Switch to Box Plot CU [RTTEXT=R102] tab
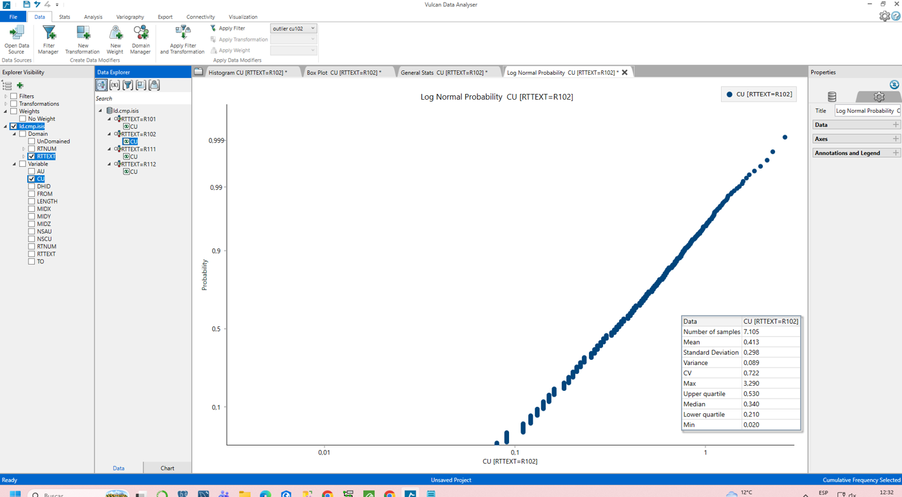Viewport: 902px width, 497px height. pyautogui.click(x=343, y=73)
